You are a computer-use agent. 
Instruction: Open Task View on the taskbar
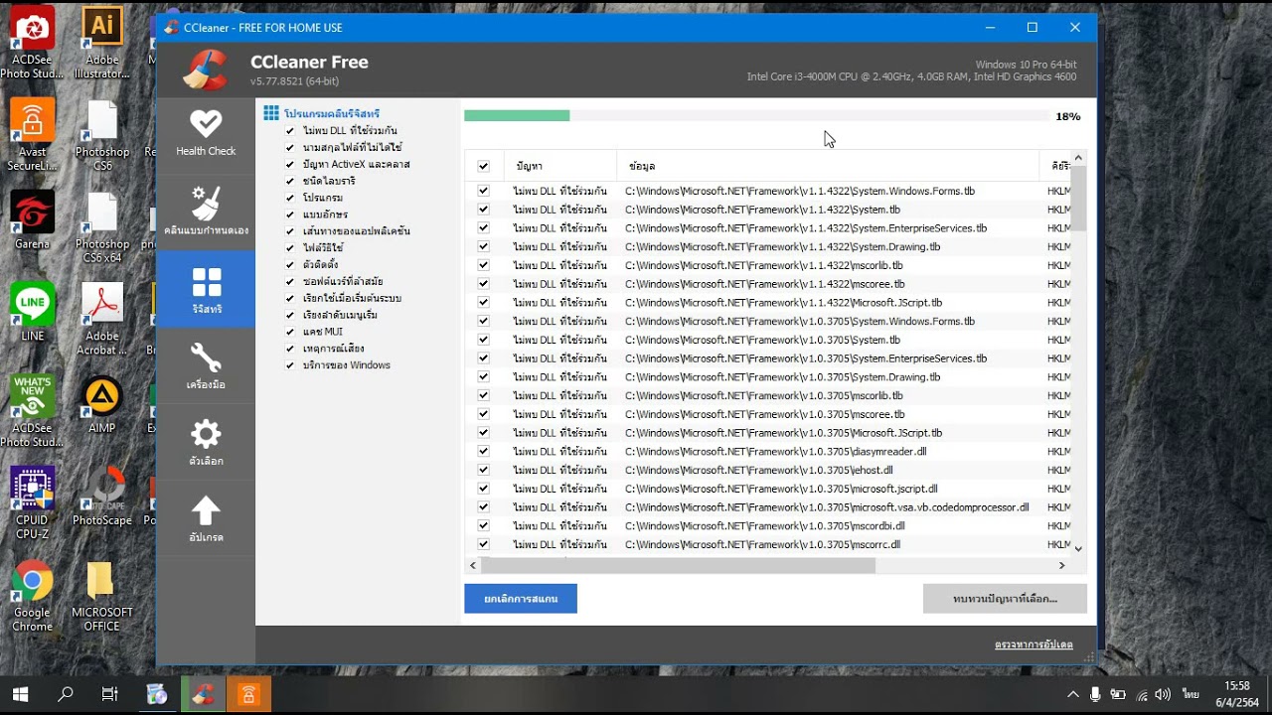tap(110, 694)
